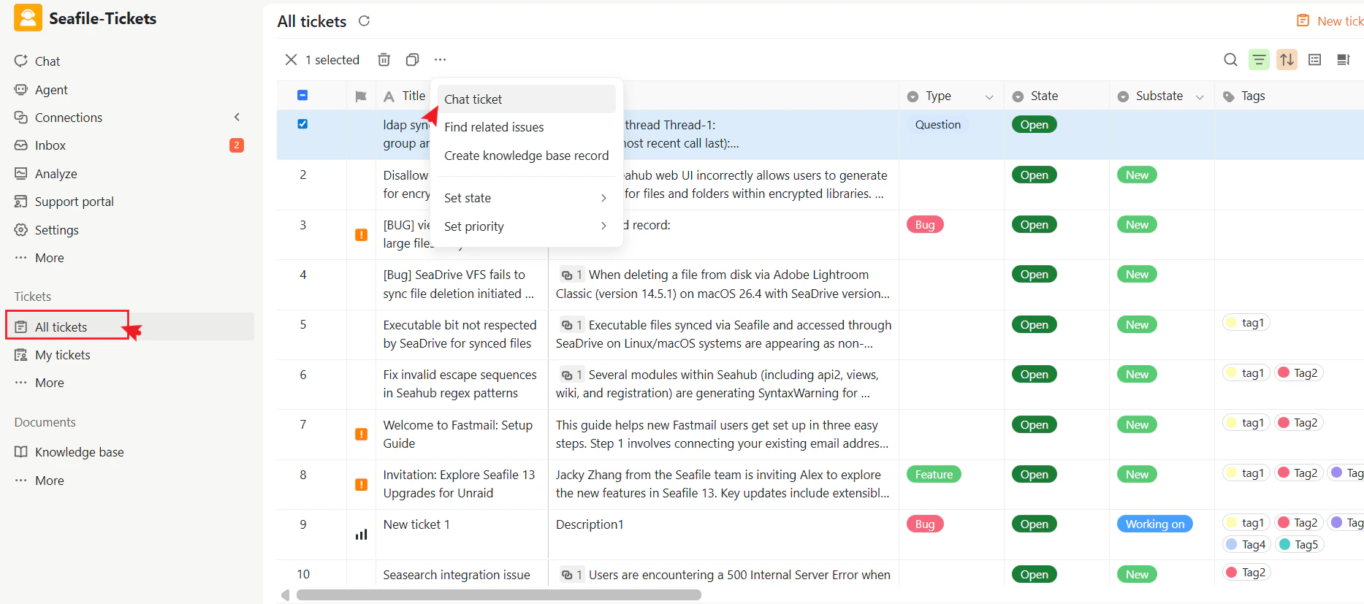Expand the Set state submenu arrow
The width and height of the screenshot is (1364, 604).
[x=603, y=198]
